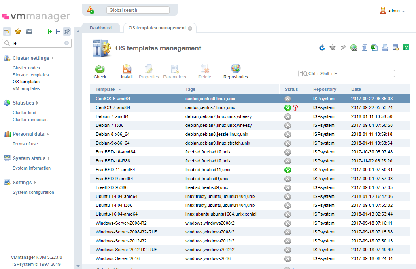Click Properties toolbar button
Viewport: 416px width, 269px height.
(149, 72)
